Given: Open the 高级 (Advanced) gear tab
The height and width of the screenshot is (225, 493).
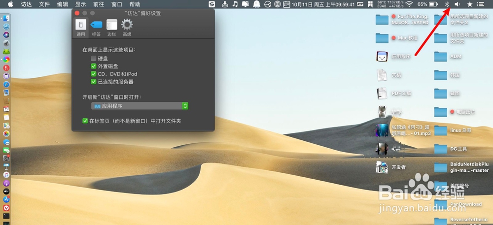Looking at the screenshot, I should [x=127, y=28].
